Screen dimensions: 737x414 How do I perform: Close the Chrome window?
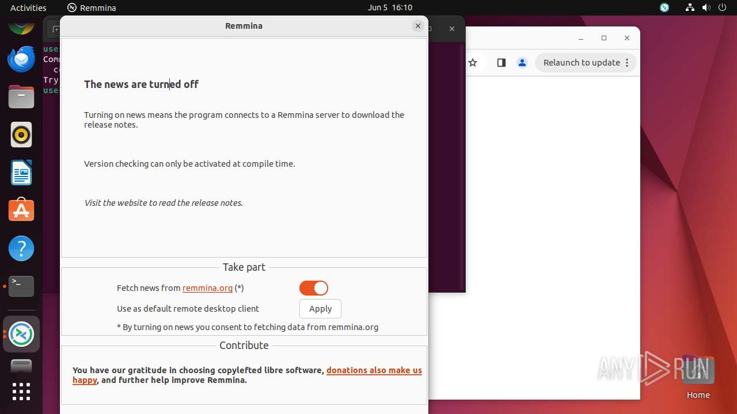point(627,38)
